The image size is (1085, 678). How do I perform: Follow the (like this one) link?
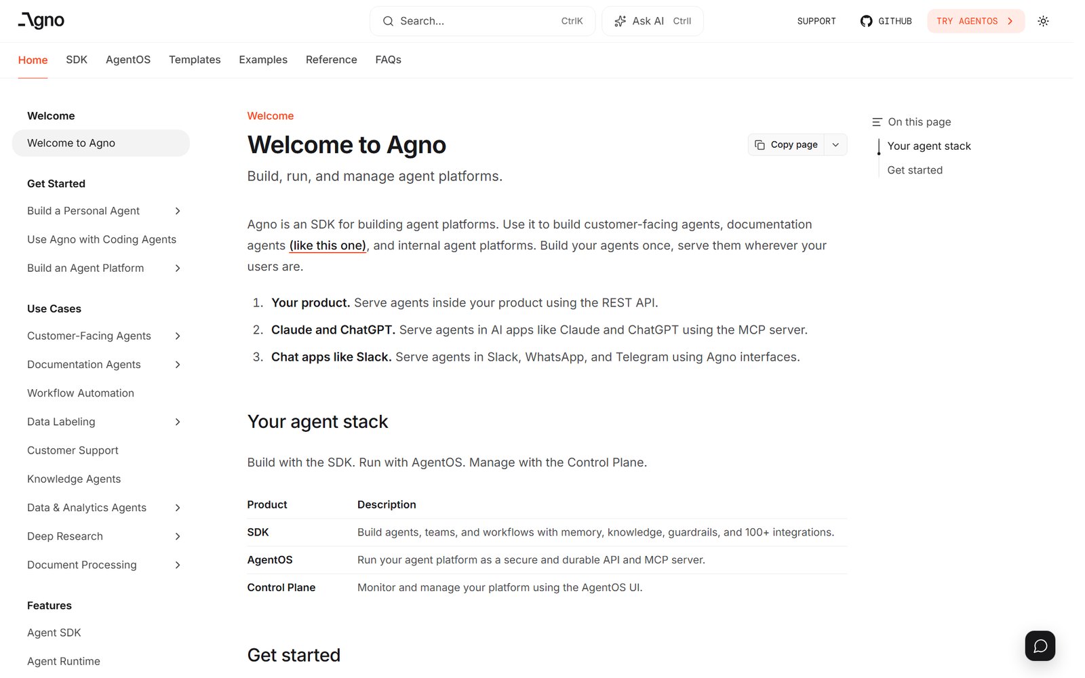point(328,245)
